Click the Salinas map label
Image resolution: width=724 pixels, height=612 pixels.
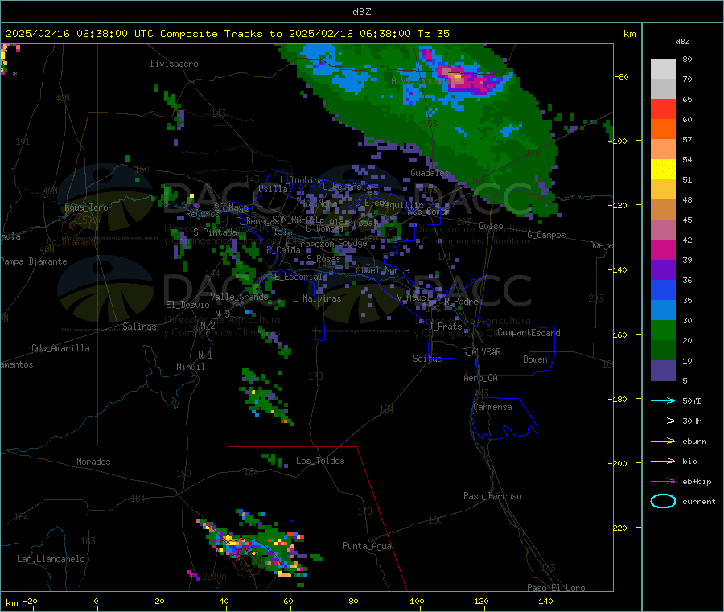pos(139,327)
